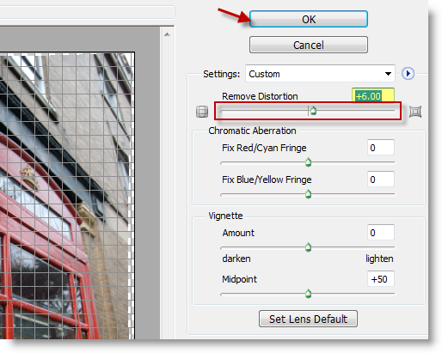Click the Remove Distortion label
This screenshot has height=353, width=442.
tap(260, 96)
